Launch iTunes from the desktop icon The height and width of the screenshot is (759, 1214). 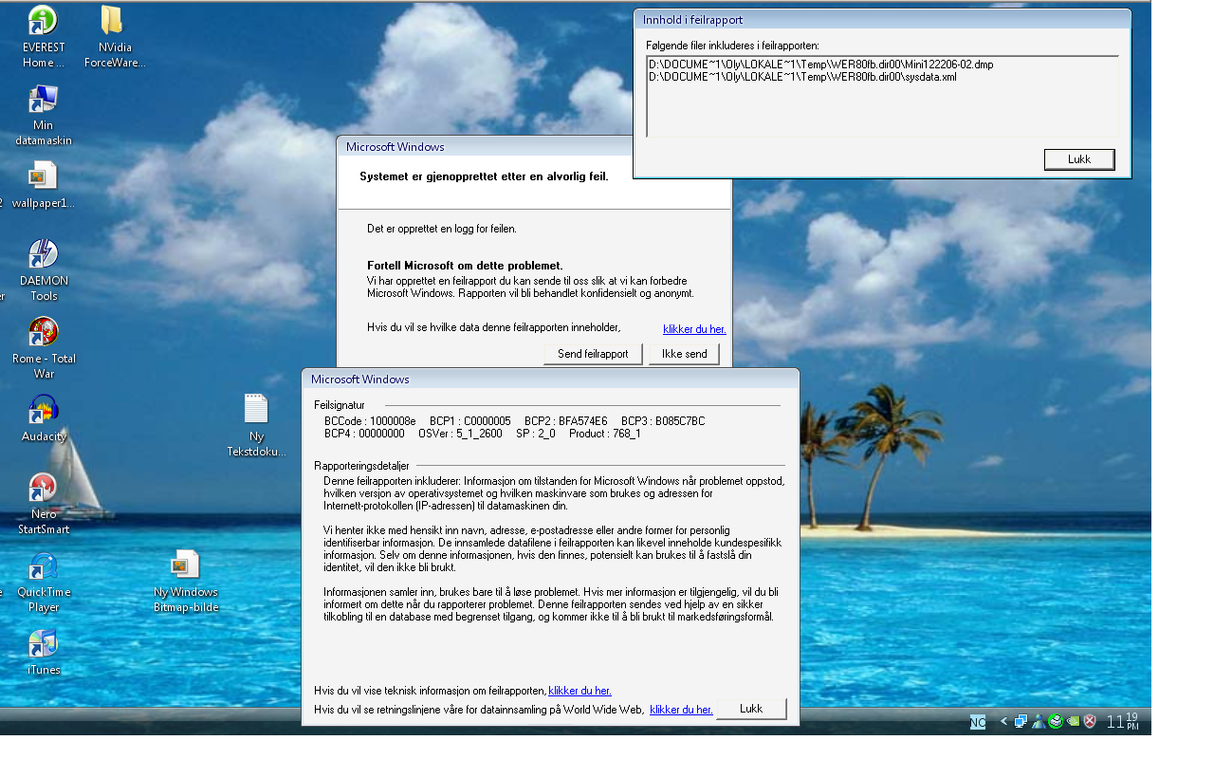click(44, 653)
